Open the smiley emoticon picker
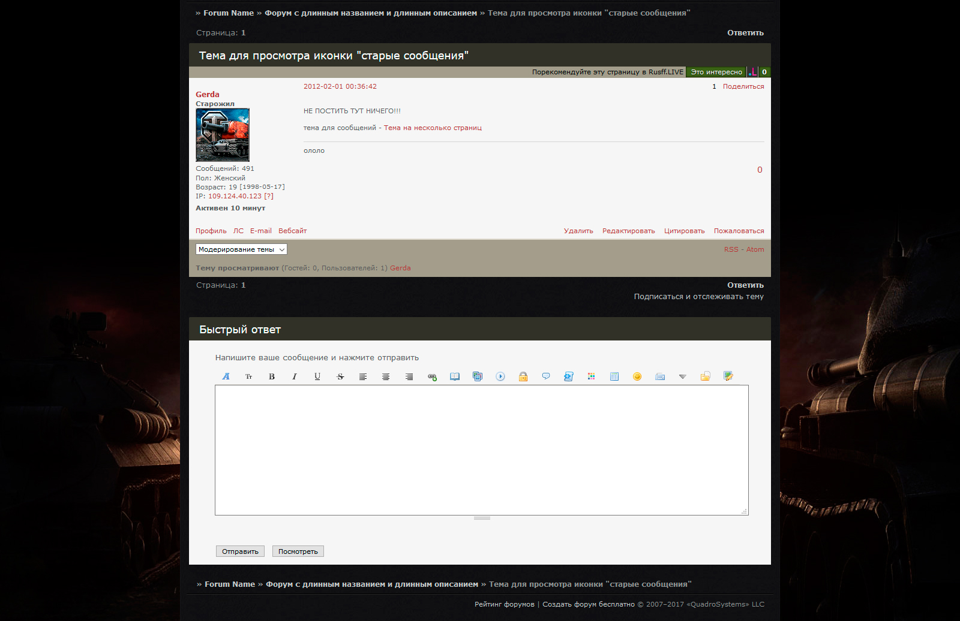Viewport: 960px width, 621px height. tap(637, 376)
